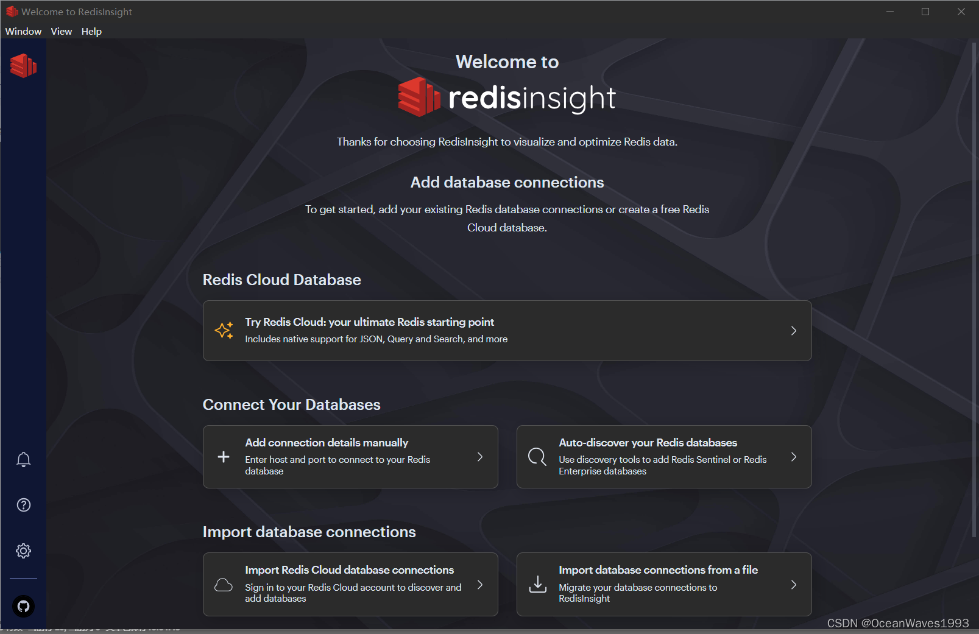979x634 pixels.
Task: Click the download icon for file import
Action: click(537, 584)
